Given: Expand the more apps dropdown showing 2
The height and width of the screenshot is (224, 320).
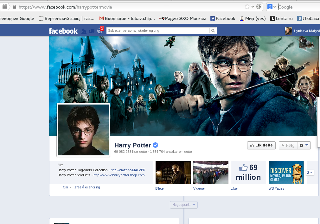Looking at the screenshot, I should 310,173.
